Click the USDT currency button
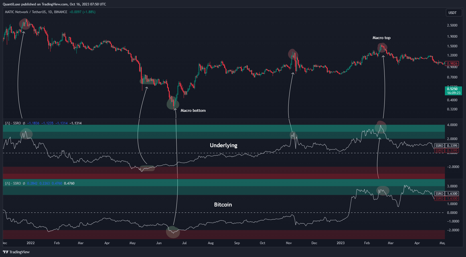The width and height of the screenshot is (466, 257). pyautogui.click(x=453, y=13)
